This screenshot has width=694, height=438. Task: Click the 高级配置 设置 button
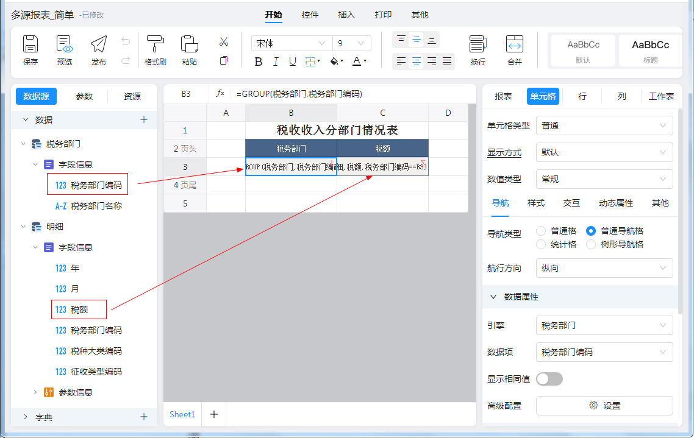click(604, 406)
